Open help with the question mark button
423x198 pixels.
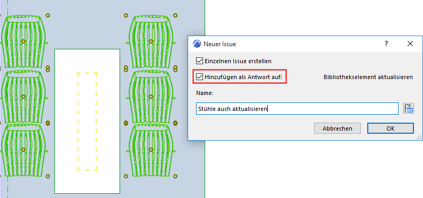(x=386, y=44)
